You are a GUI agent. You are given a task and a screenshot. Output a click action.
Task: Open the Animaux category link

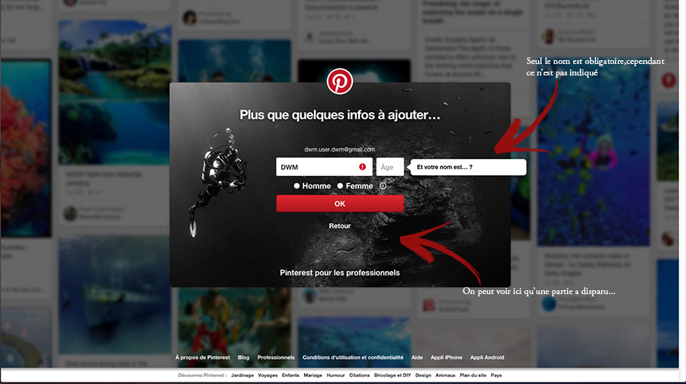(x=445, y=376)
